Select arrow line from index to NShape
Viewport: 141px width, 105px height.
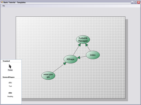(81, 57)
